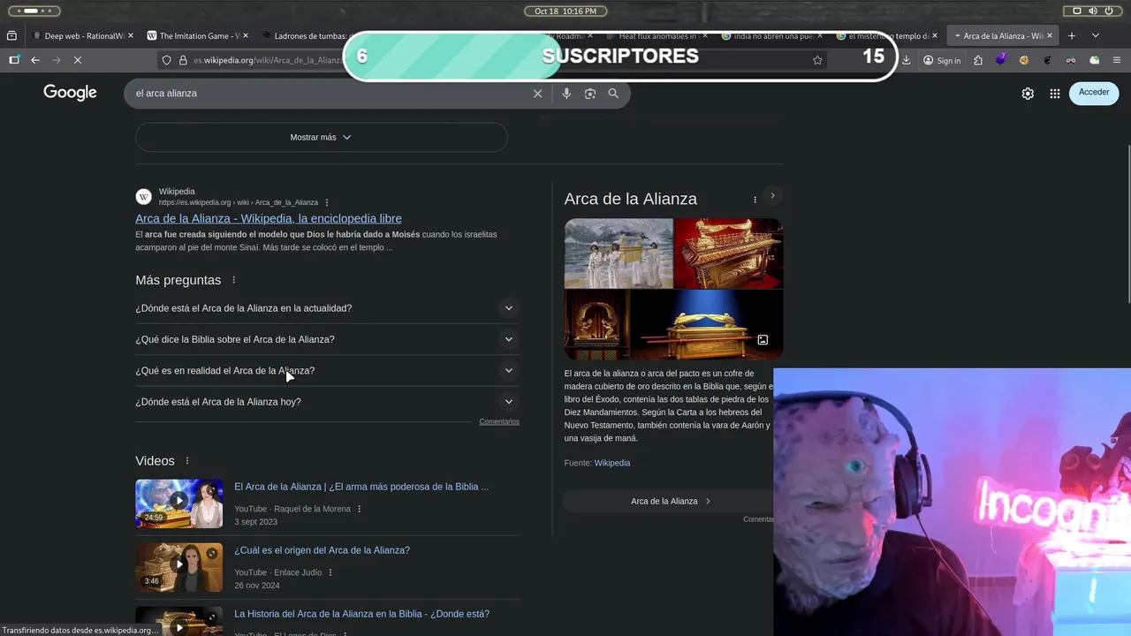1131x636 pixels.
Task: Open video ¿Cuál es el origen del Arca?
Action: click(x=322, y=550)
